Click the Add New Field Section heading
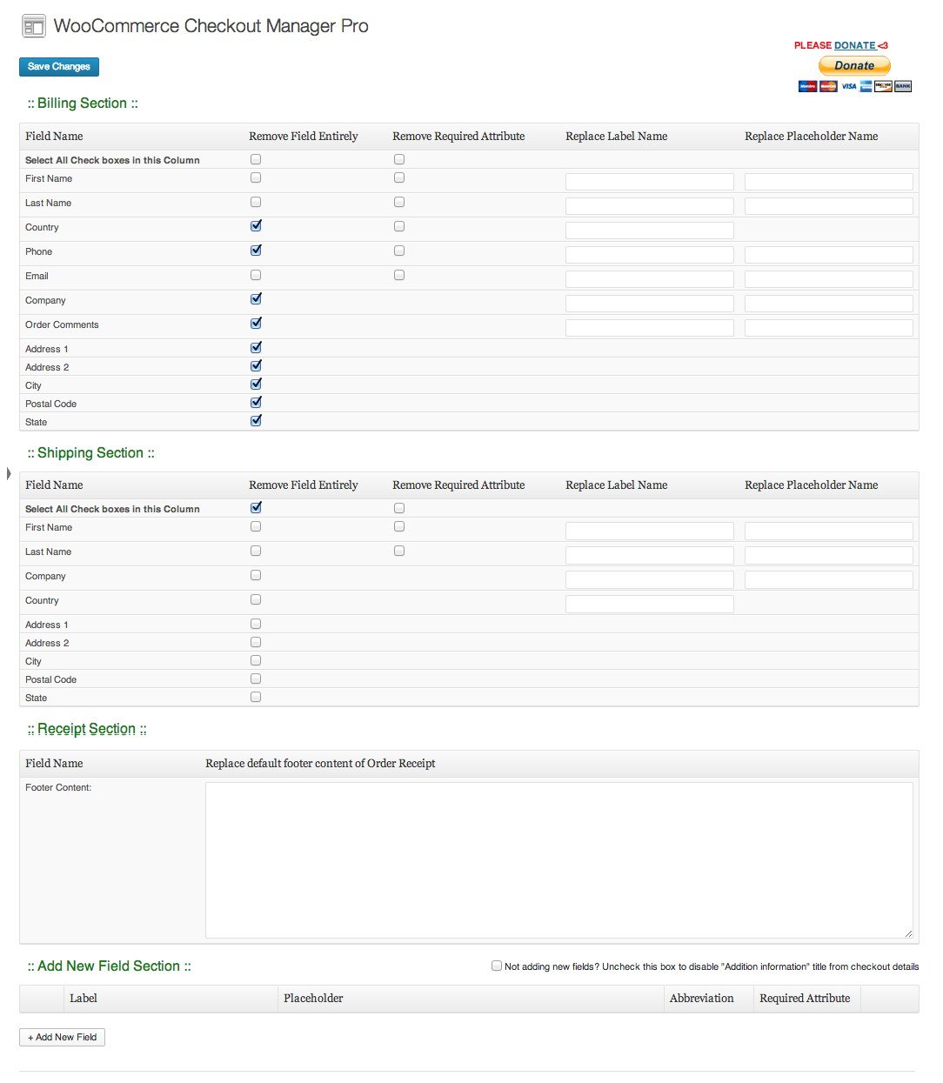 click(109, 966)
